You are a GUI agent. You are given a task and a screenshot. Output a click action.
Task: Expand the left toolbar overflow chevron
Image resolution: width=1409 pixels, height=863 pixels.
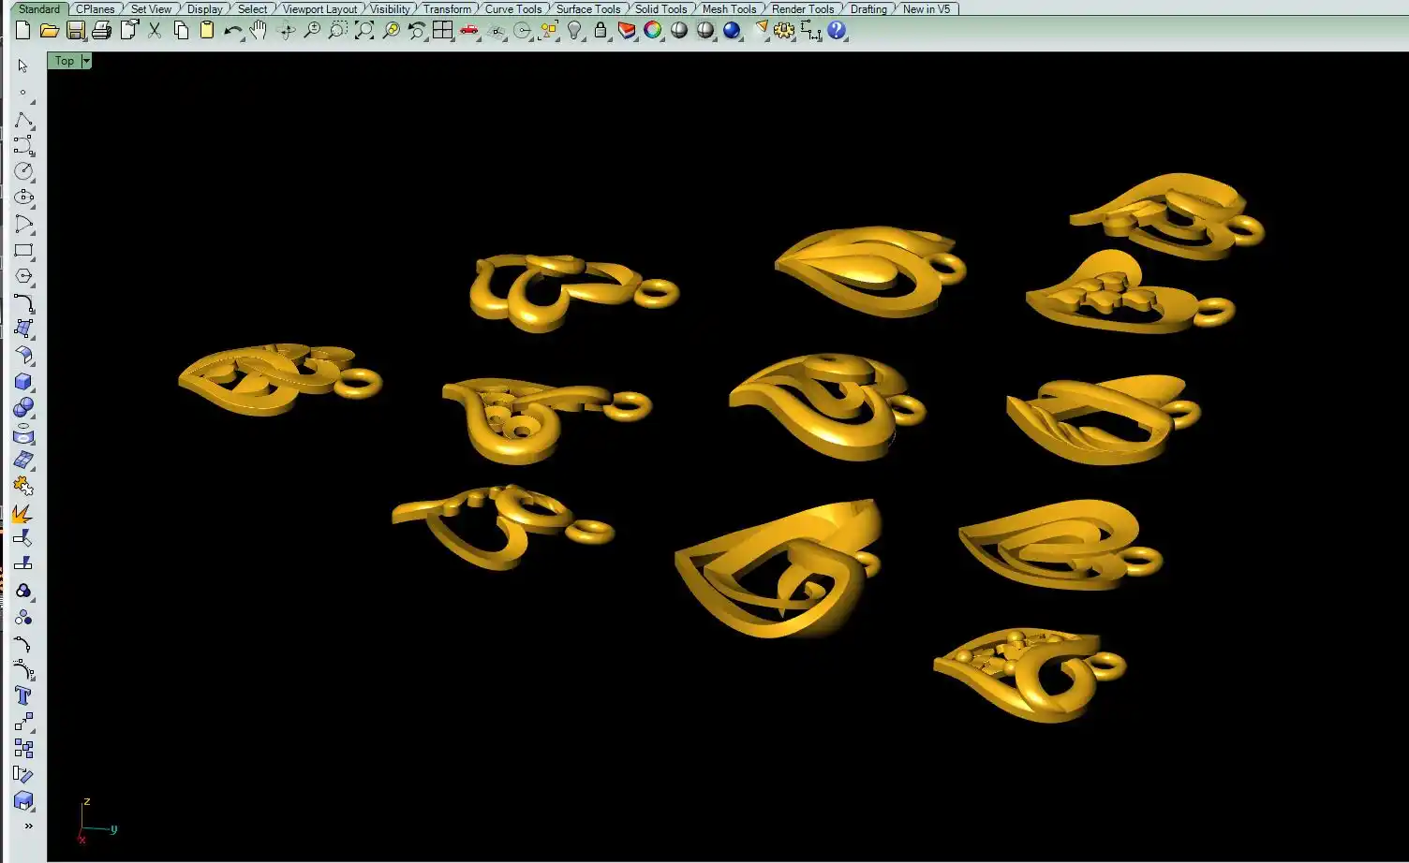point(28,826)
